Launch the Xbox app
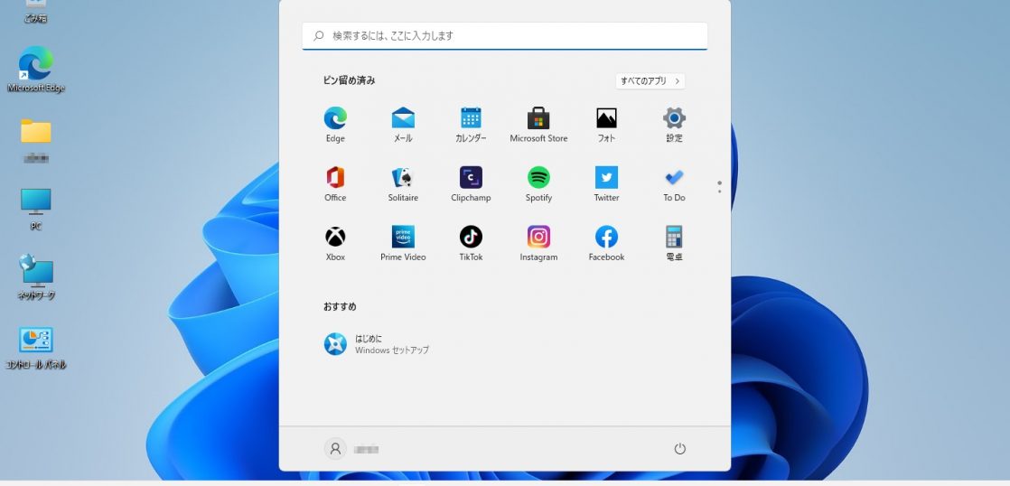The width and height of the screenshot is (1010, 486). coord(335,243)
